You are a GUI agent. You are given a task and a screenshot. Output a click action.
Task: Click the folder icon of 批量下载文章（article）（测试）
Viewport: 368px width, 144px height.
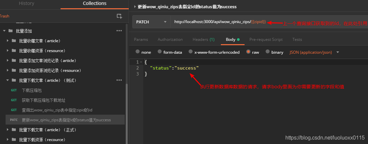click(14, 80)
